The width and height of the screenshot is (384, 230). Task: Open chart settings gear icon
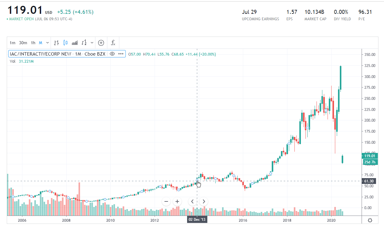click(370, 220)
